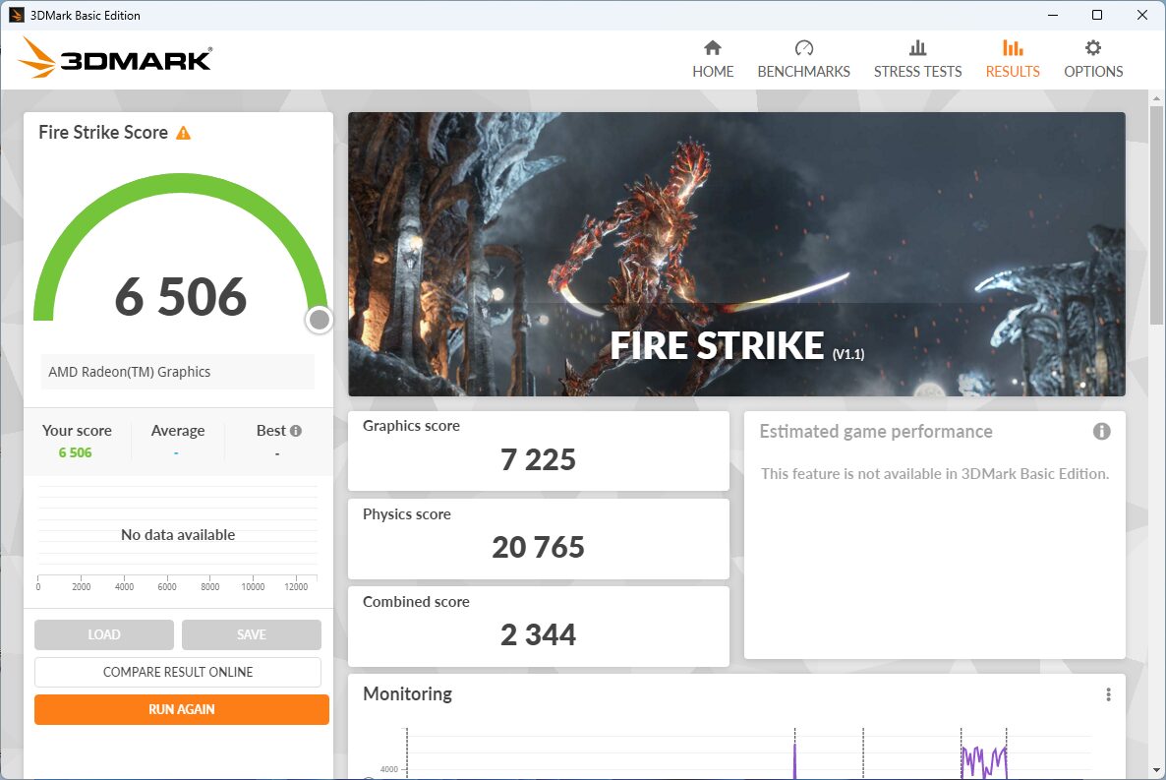Click the main score 6 506

tap(181, 297)
